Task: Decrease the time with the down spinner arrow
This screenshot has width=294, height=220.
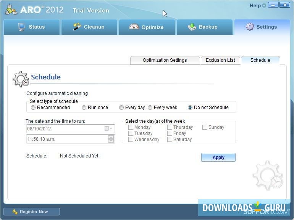Action: (x=111, y=141)
